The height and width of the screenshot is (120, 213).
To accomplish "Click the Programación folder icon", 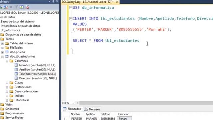I will tap(2, 113).
